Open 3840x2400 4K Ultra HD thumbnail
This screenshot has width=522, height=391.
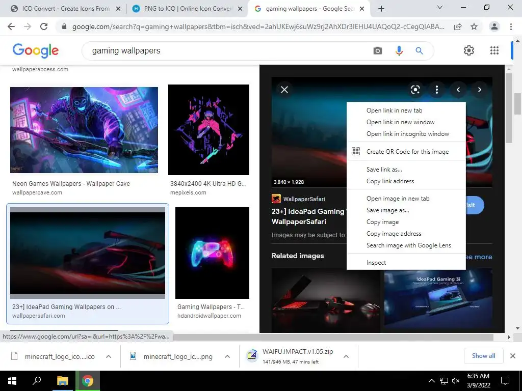pyautogui.click(x=208, y=130)
